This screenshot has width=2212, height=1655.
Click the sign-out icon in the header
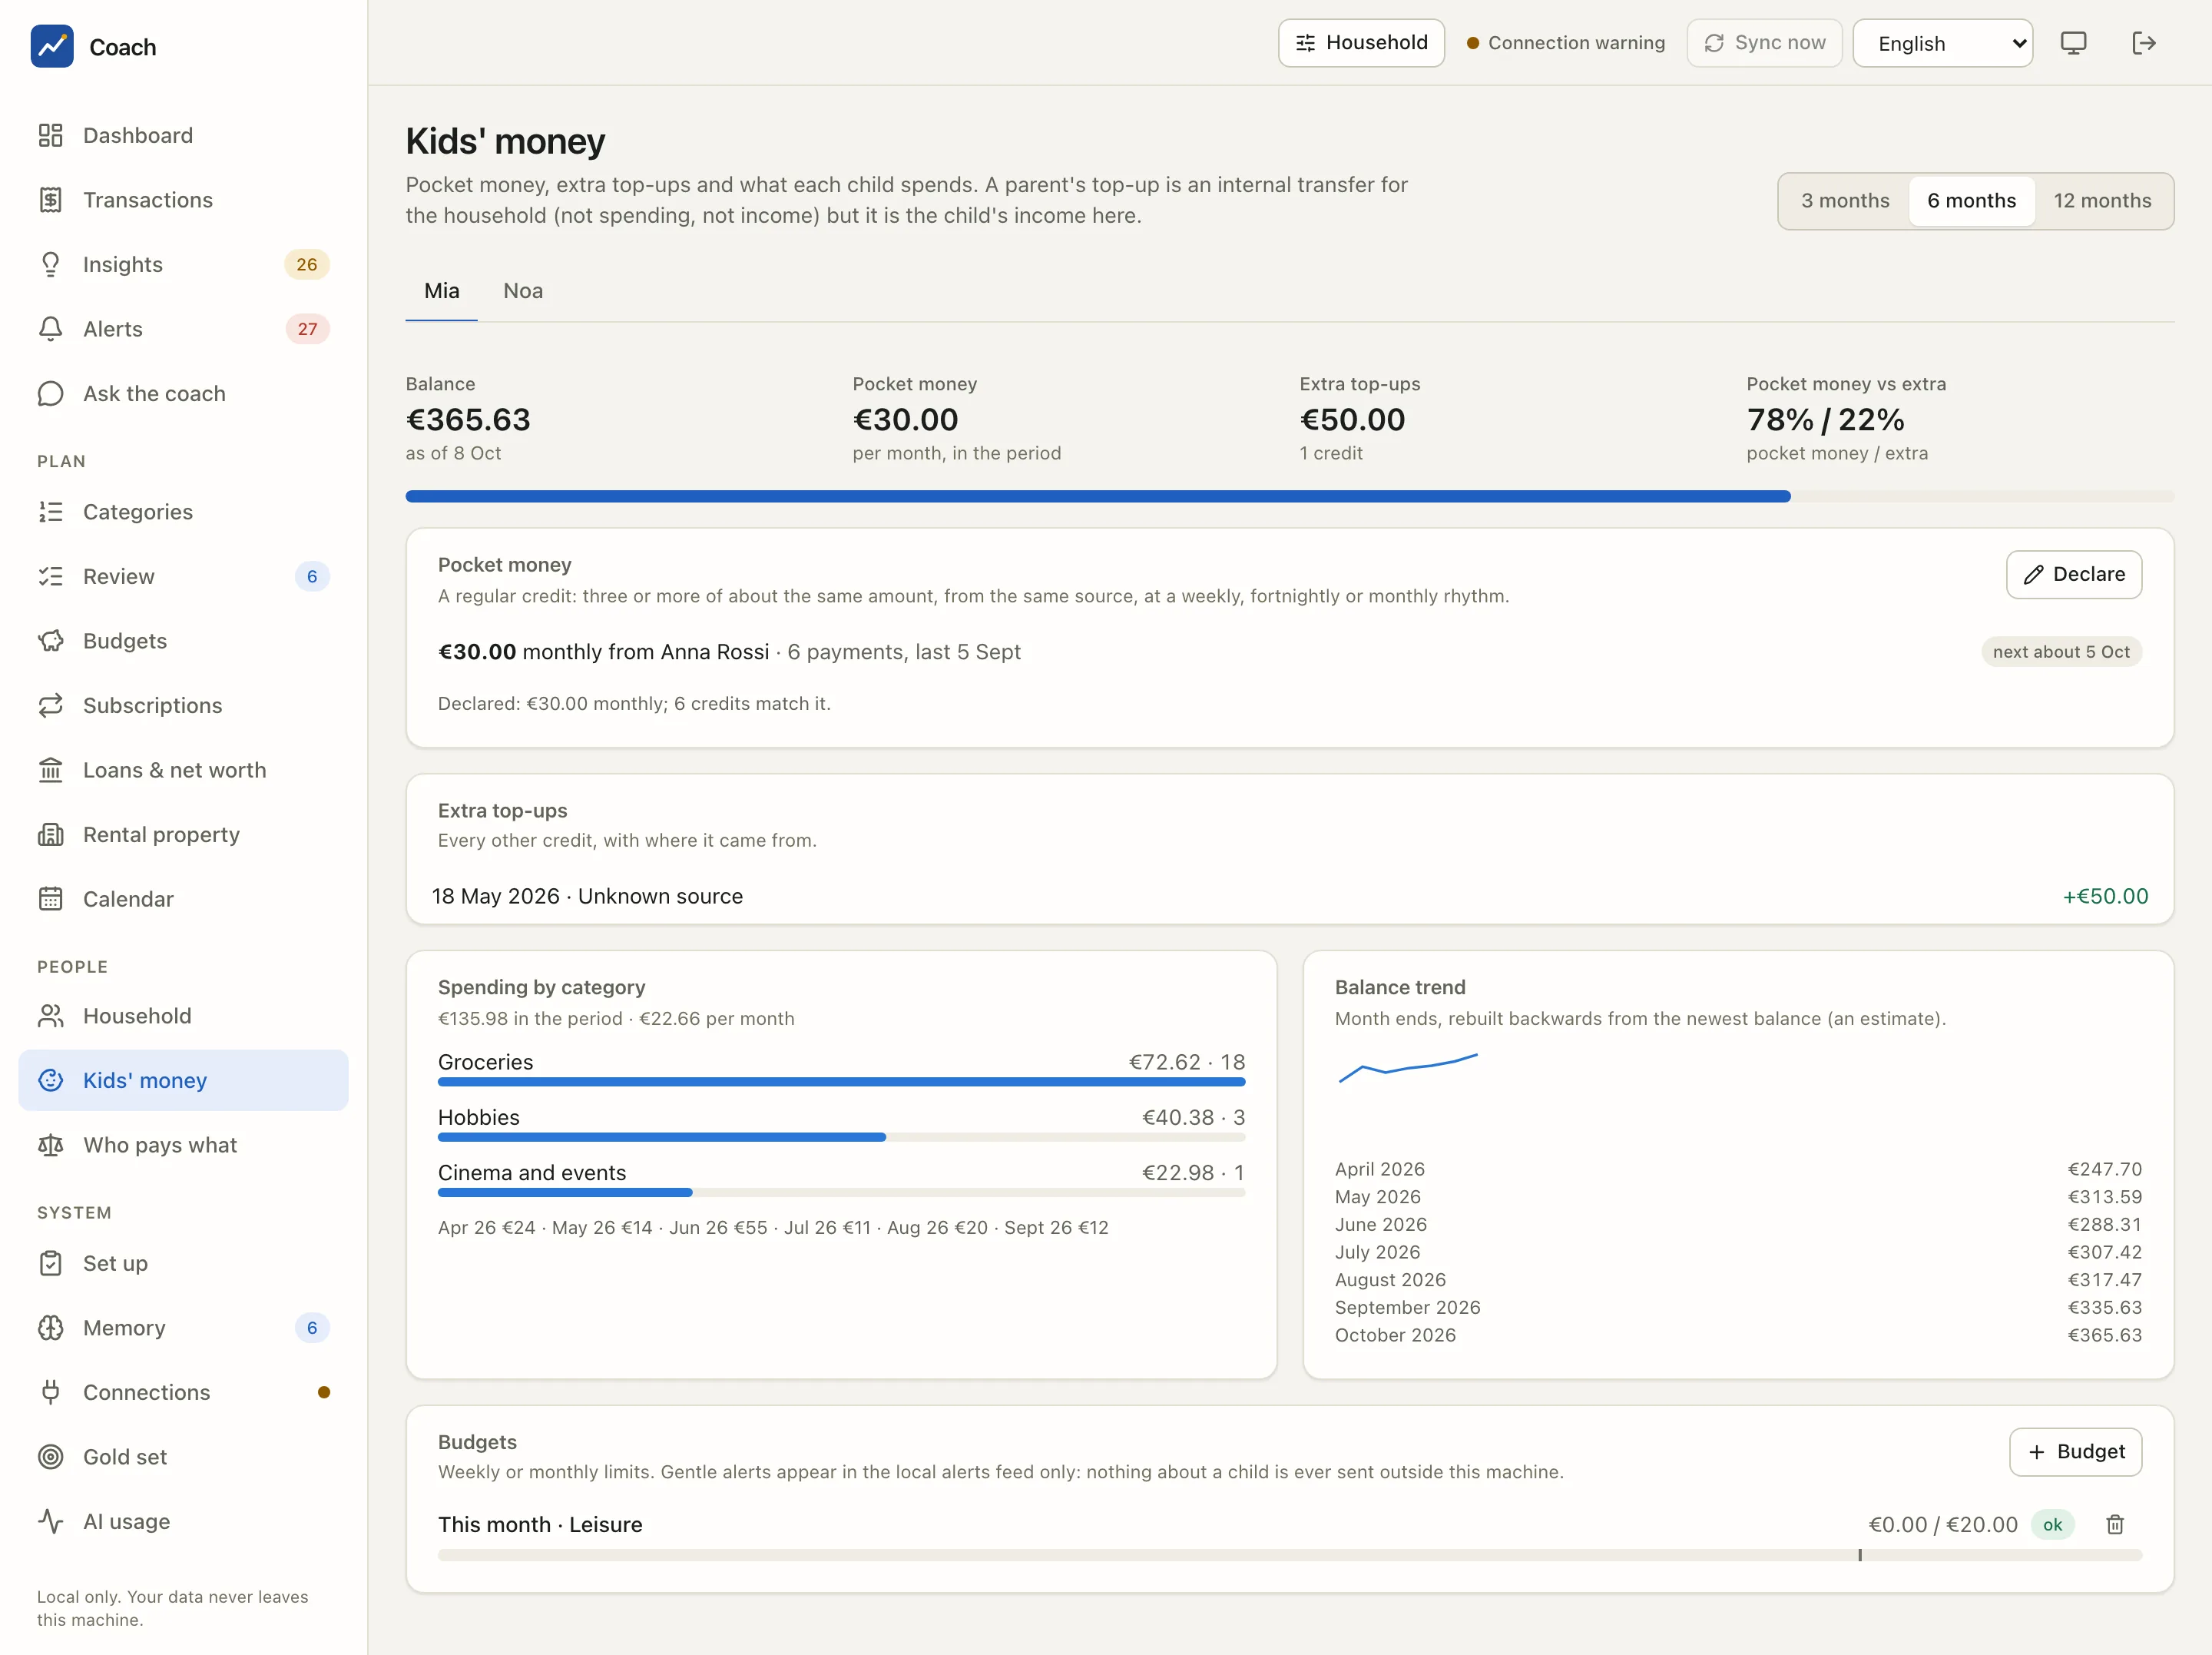tap(2143, 43)
